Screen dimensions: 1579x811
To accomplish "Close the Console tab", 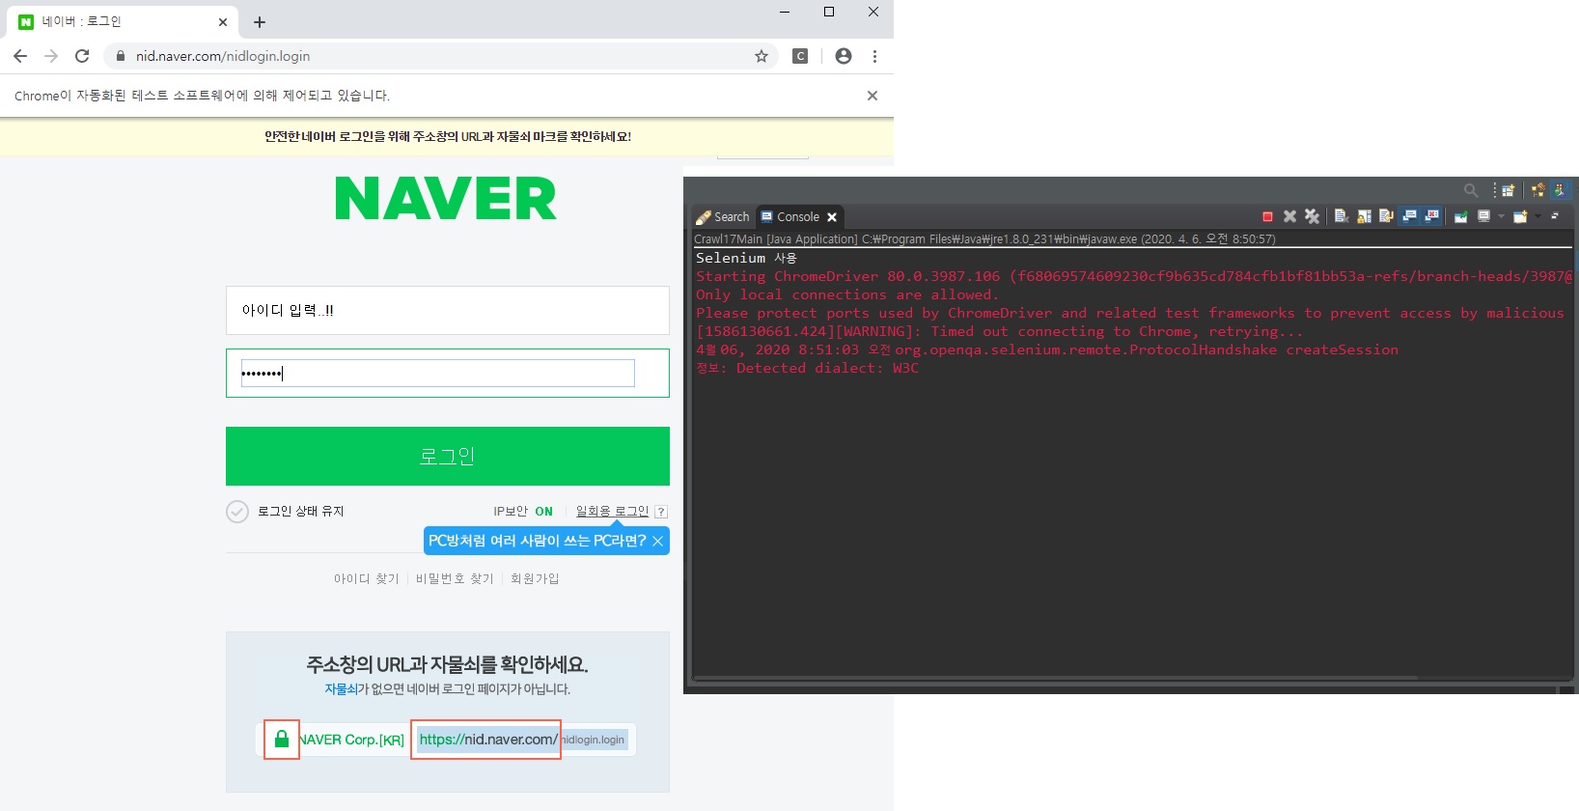I will pos(832,217).
